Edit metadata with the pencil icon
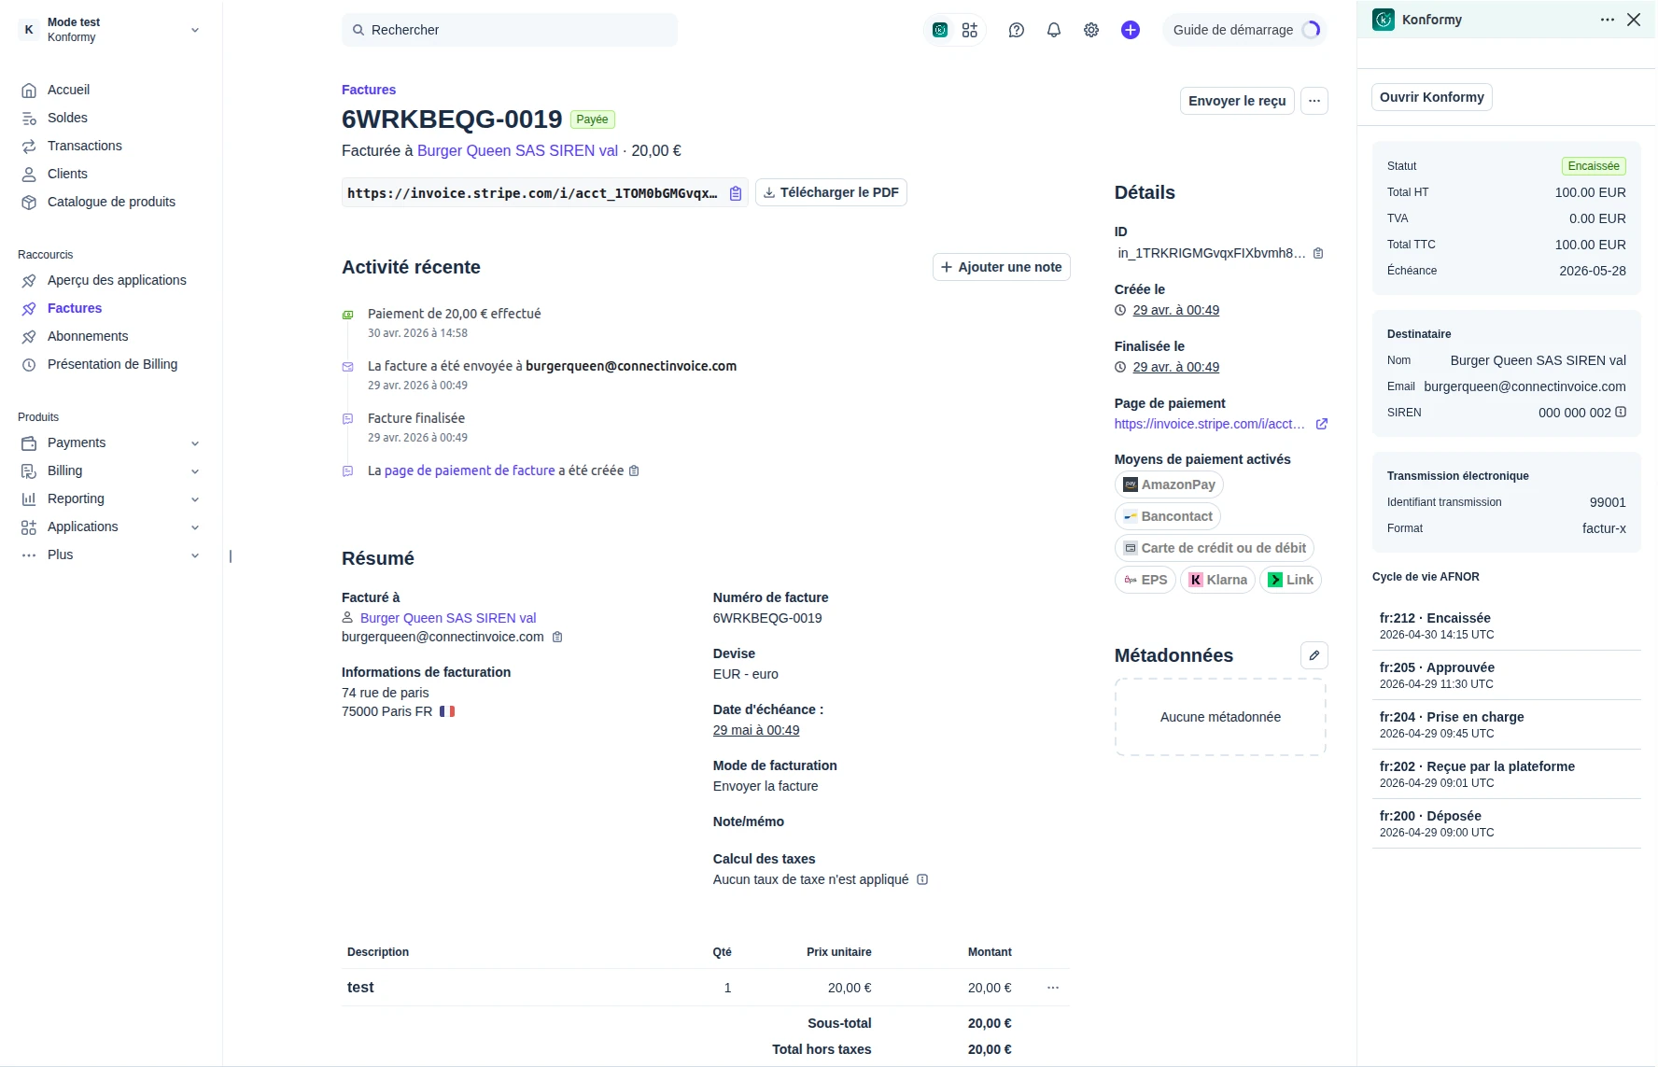1658x1067 pixels. pos(1314,655)
